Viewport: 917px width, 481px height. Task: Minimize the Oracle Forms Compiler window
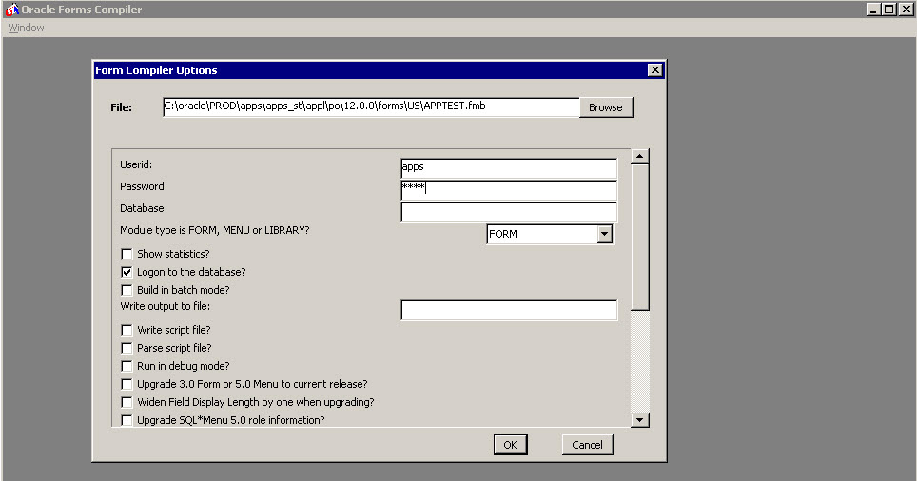[873, 10]
